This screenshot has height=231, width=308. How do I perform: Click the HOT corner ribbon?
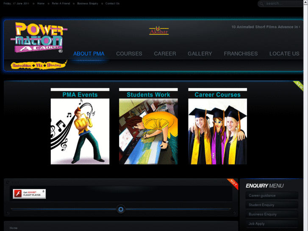click(233, 184)
